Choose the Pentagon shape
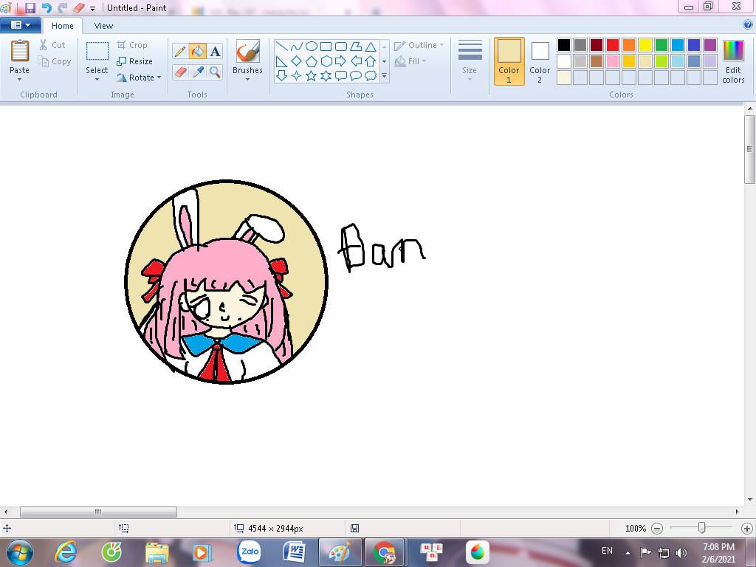Viewport: 756px width, 567px height. click(x=312, y=61)
